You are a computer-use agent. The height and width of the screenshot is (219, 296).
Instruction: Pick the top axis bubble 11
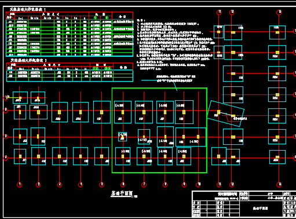[x=219, y=12]
